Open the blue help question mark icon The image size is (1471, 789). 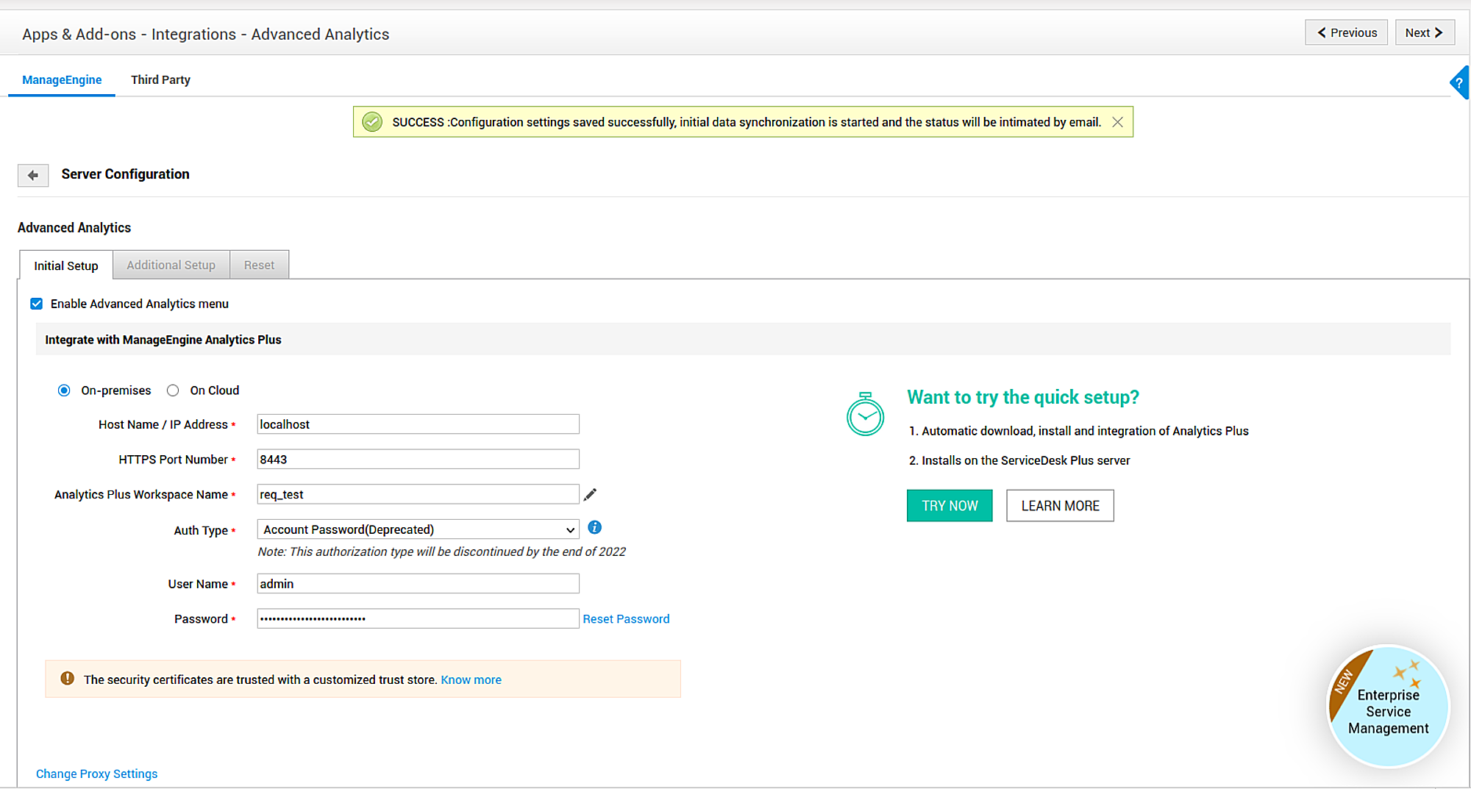tap(1460, 82)
